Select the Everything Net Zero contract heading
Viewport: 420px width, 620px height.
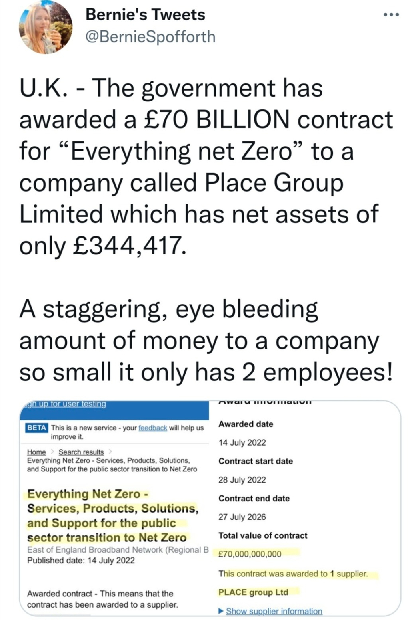[x=113, y=515]
